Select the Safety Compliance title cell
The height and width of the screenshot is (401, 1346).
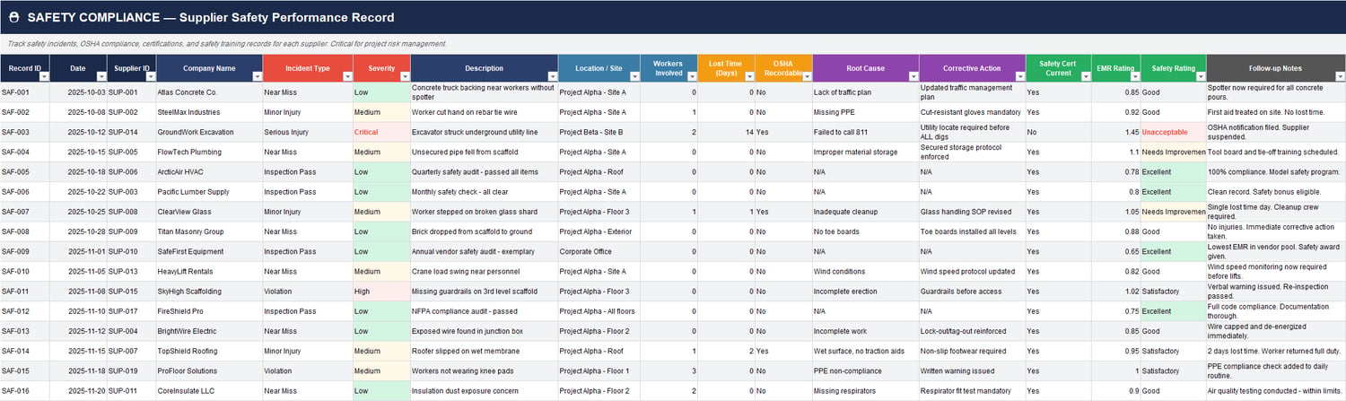673,17
